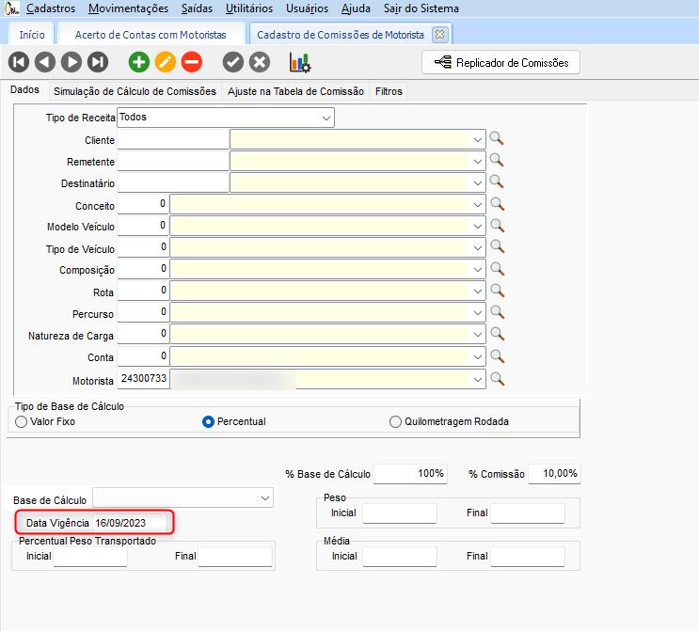
Task: Go to the first record
Action: click(19, 62)
